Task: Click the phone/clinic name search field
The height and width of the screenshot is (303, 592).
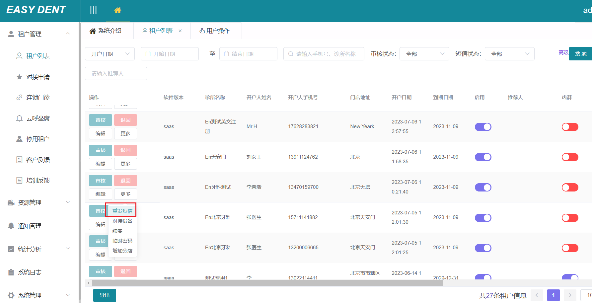Action: click(324, 54)
